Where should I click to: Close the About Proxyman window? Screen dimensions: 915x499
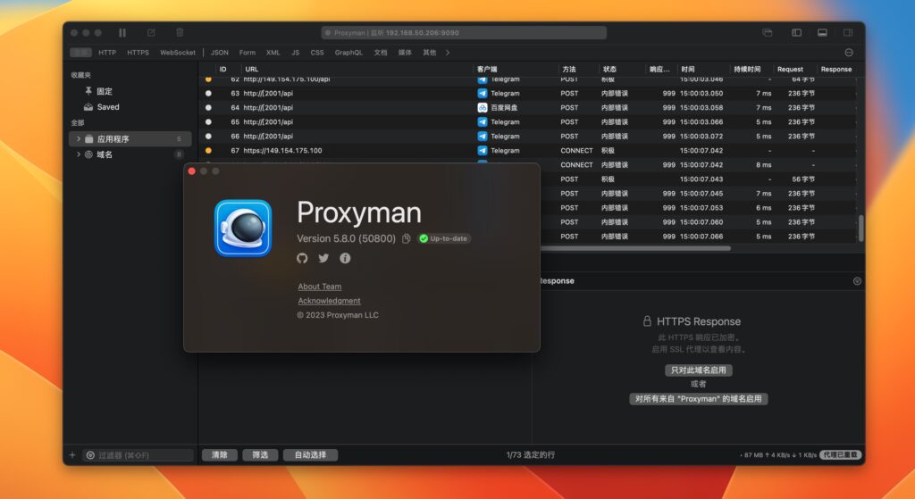click(x=191, y=170)
